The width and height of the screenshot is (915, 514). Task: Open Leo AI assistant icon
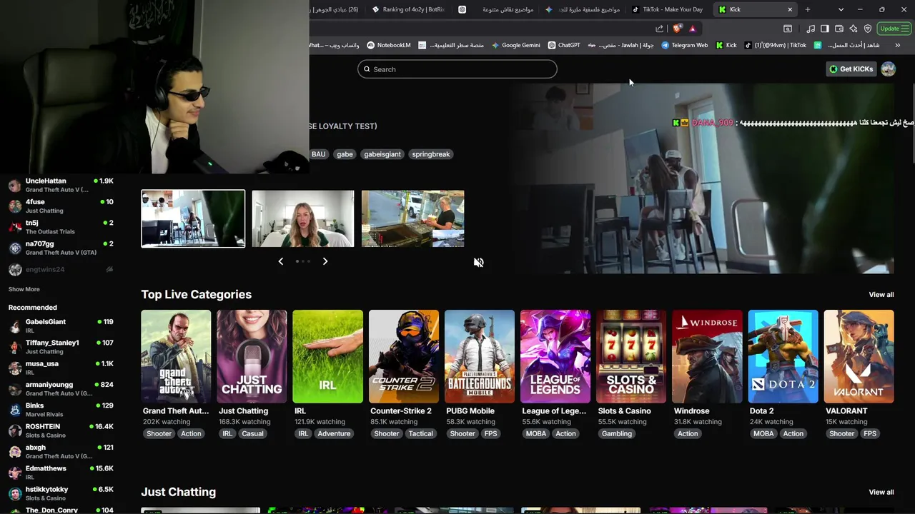pos(854,29)
